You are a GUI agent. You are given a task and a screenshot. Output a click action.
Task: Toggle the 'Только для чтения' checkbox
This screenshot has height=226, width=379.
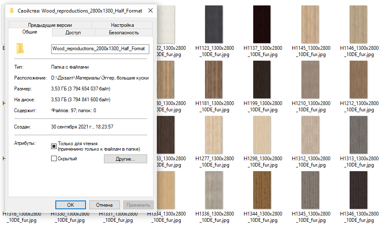point(54,146)
